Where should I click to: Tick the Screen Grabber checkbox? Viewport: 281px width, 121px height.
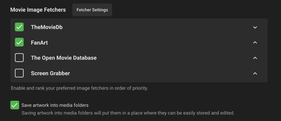pos(19,73)
